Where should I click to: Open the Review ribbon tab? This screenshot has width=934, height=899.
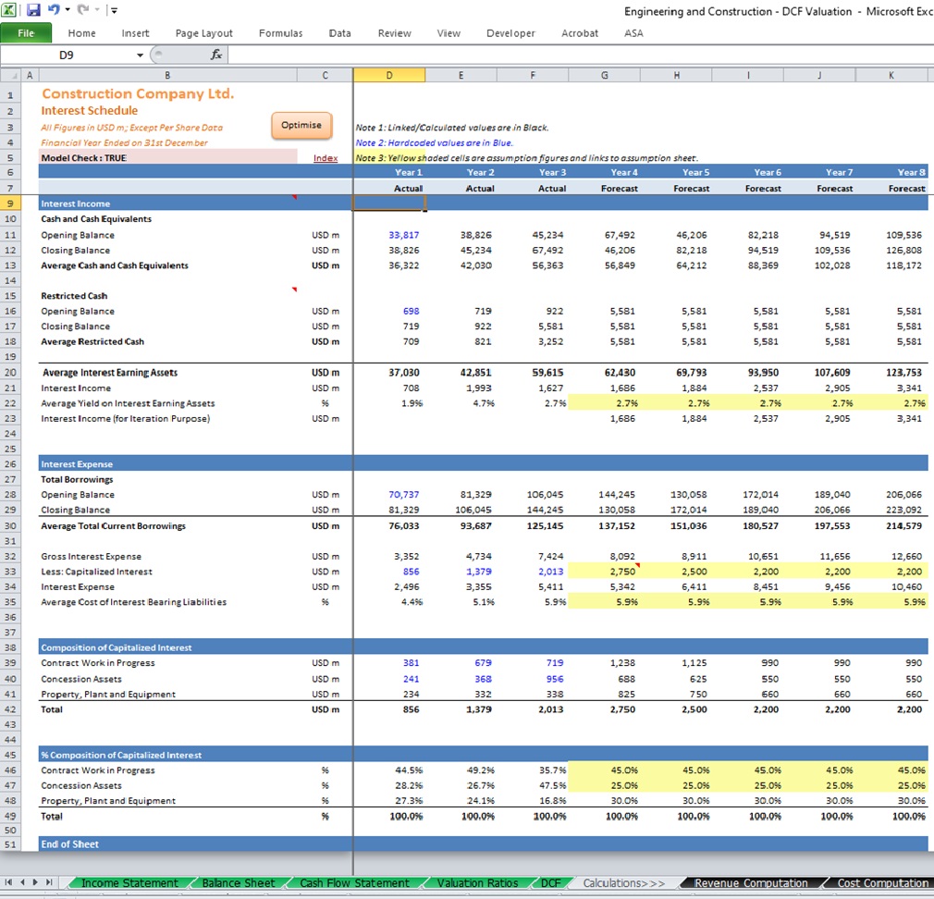tap(394, 33)
